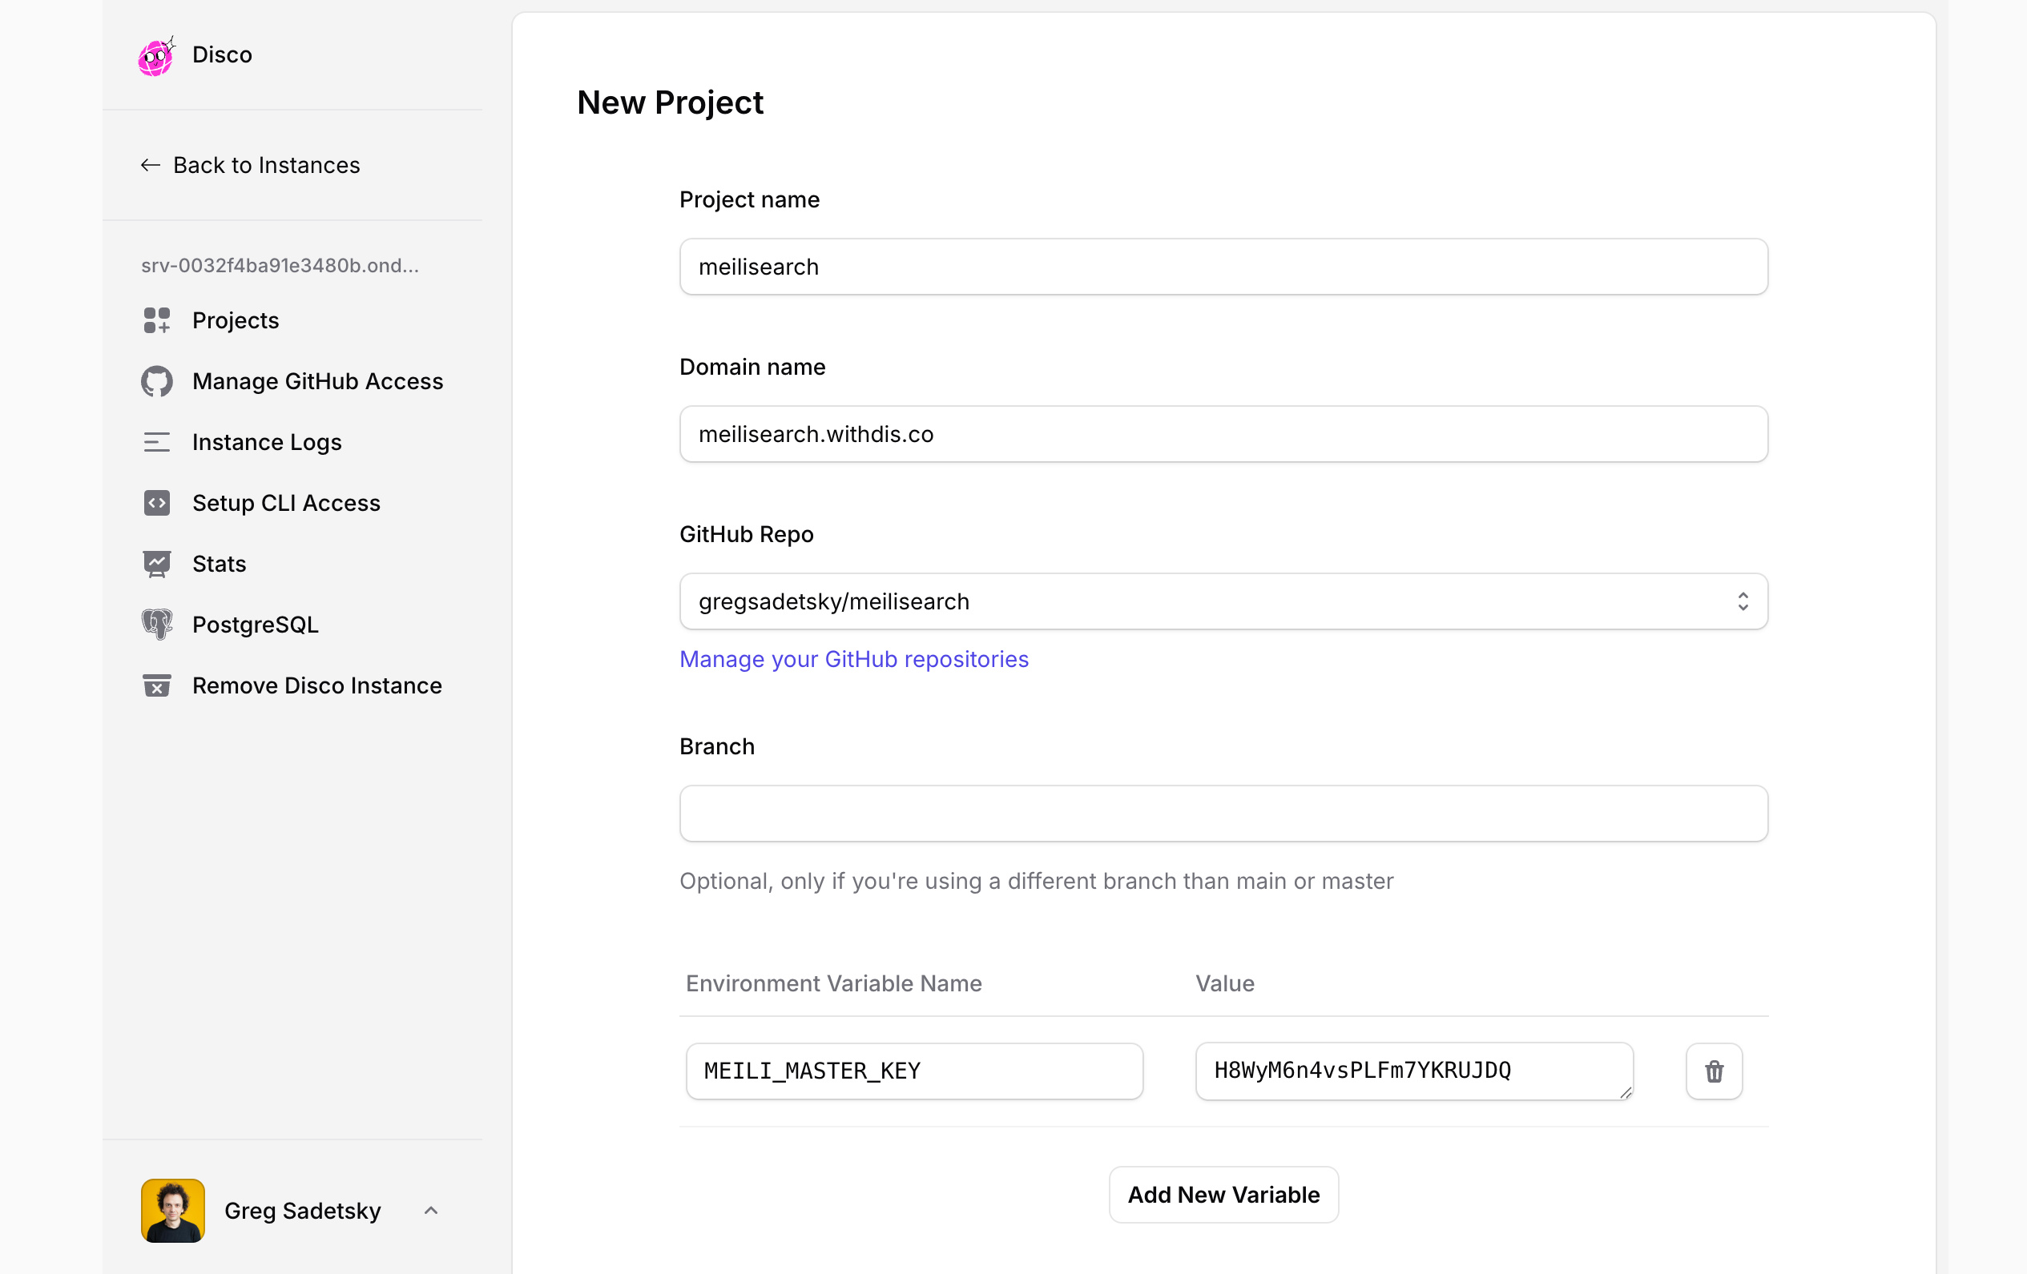Click the New Project heading
2027x1274 pixels.
point(670,102)
